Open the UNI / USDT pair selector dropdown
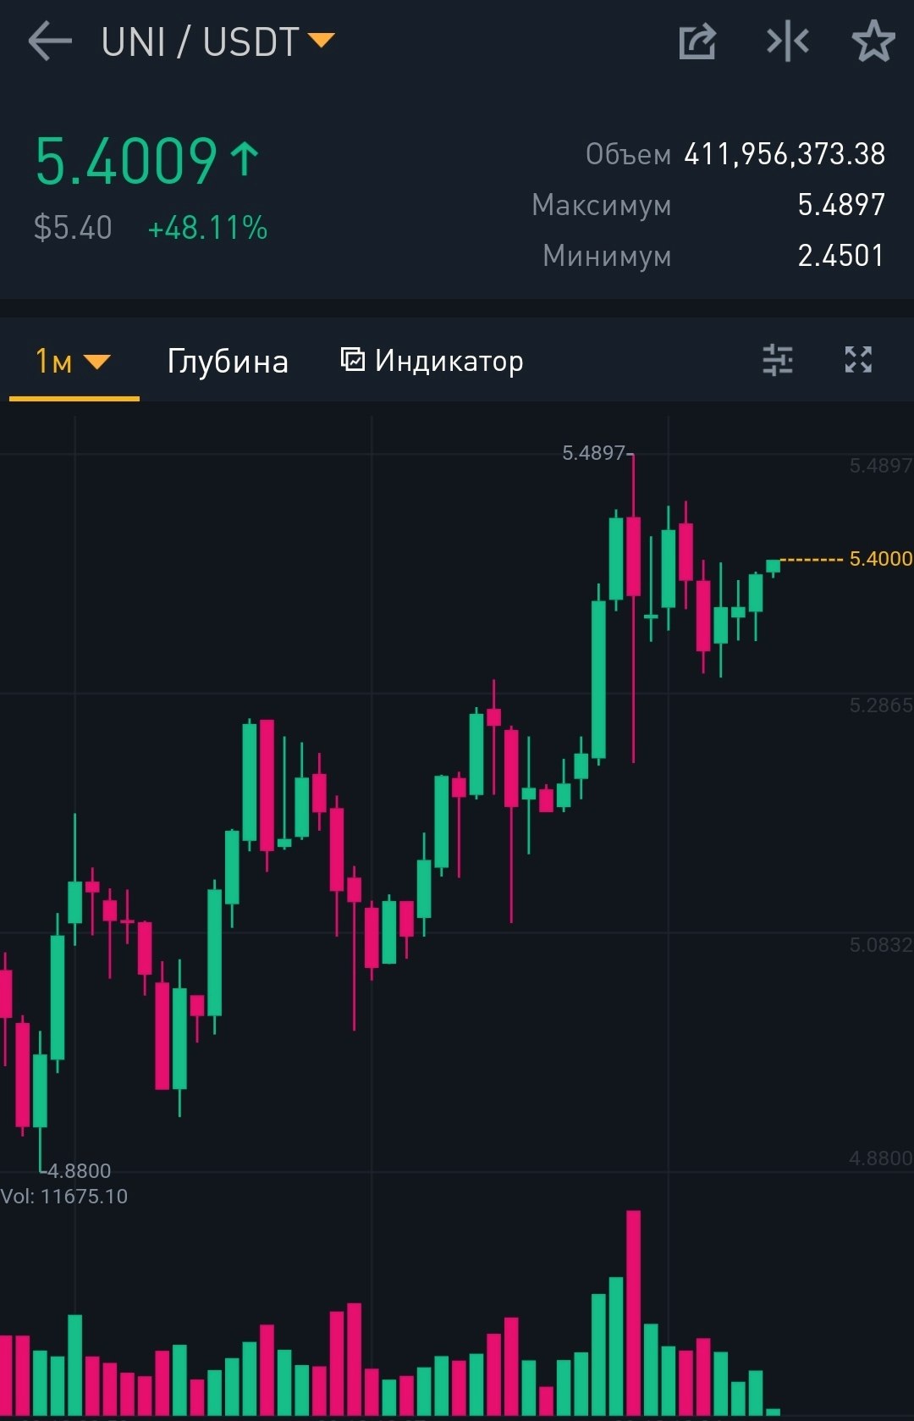 217,42
